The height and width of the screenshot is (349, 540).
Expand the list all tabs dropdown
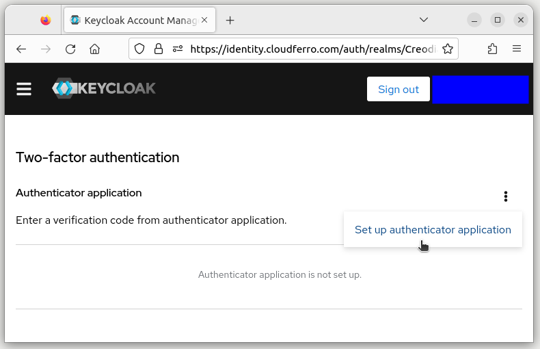click(x=424, y=20)
